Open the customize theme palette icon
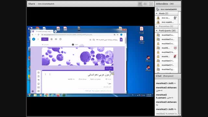This screenshot has height=117, width=208. 60,39
